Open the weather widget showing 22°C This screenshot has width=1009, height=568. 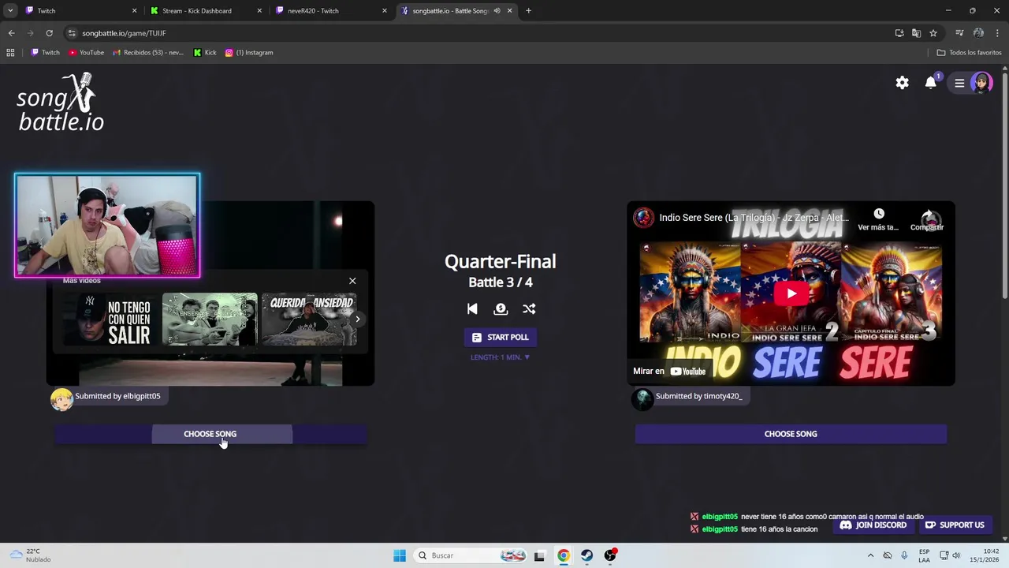(x=30, y=555)
